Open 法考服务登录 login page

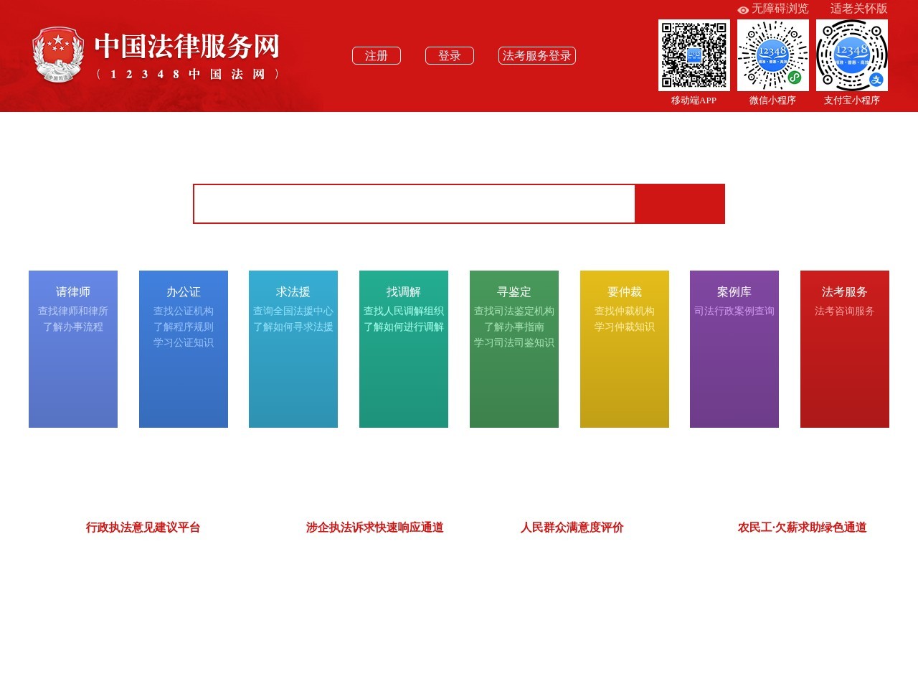536,55
